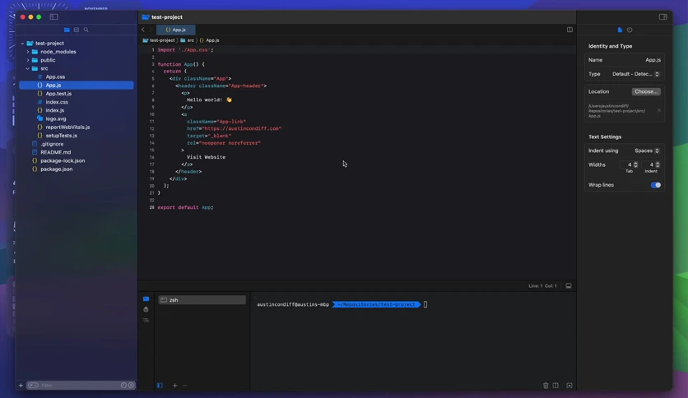Expand the node_modules folder
Image resolution: width=688 pixels, height=398 pixels.
pos(28,52)
